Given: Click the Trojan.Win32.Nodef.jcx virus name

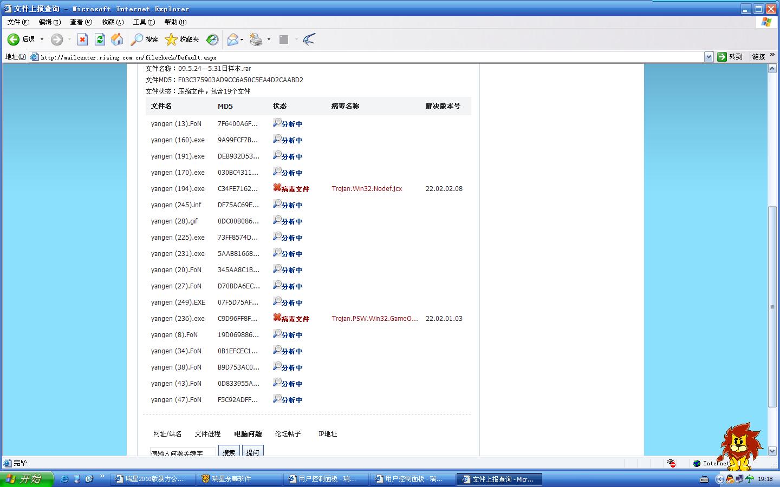Looking at the screenshot, I should tap(367, 189).
